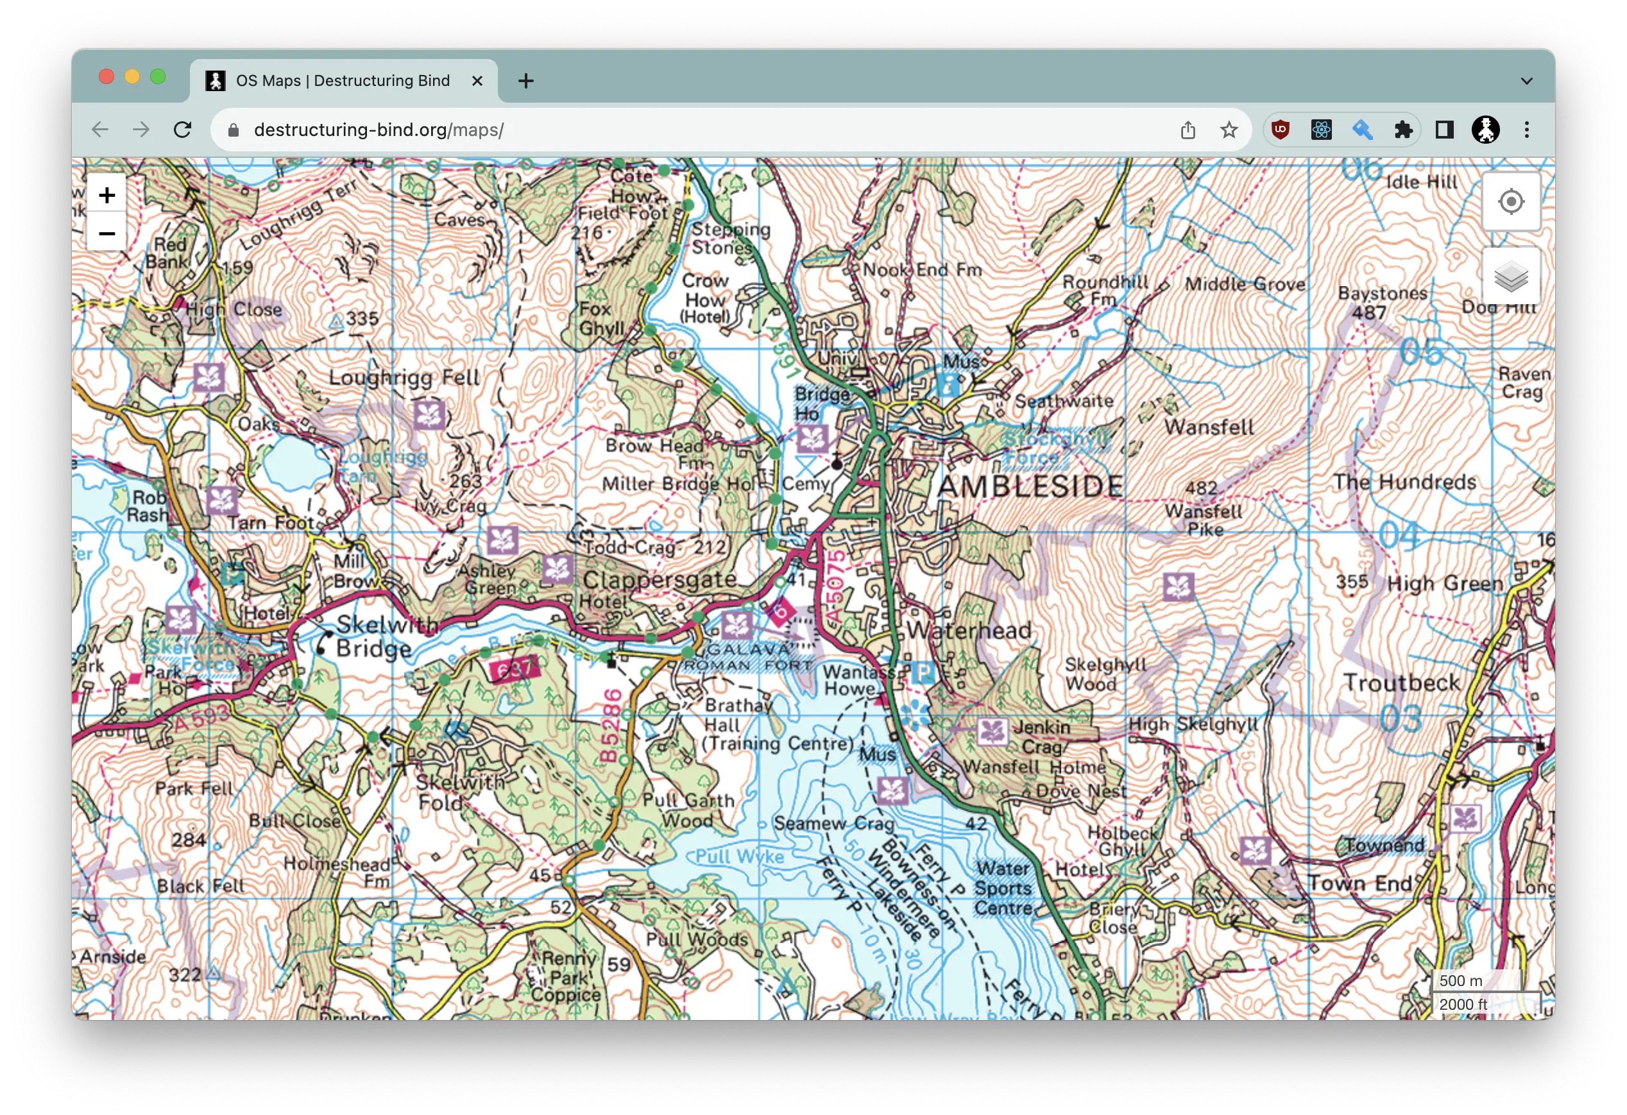Close the OS Maps tab

click(477, 80)
